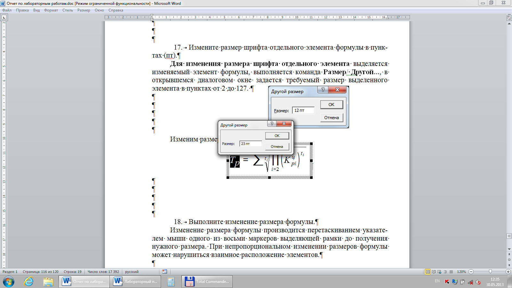Click OK in the pictured 12 пт dialog
Image resolution: width=512 pixels, height=288 pixels.
(x=332, y=105)
